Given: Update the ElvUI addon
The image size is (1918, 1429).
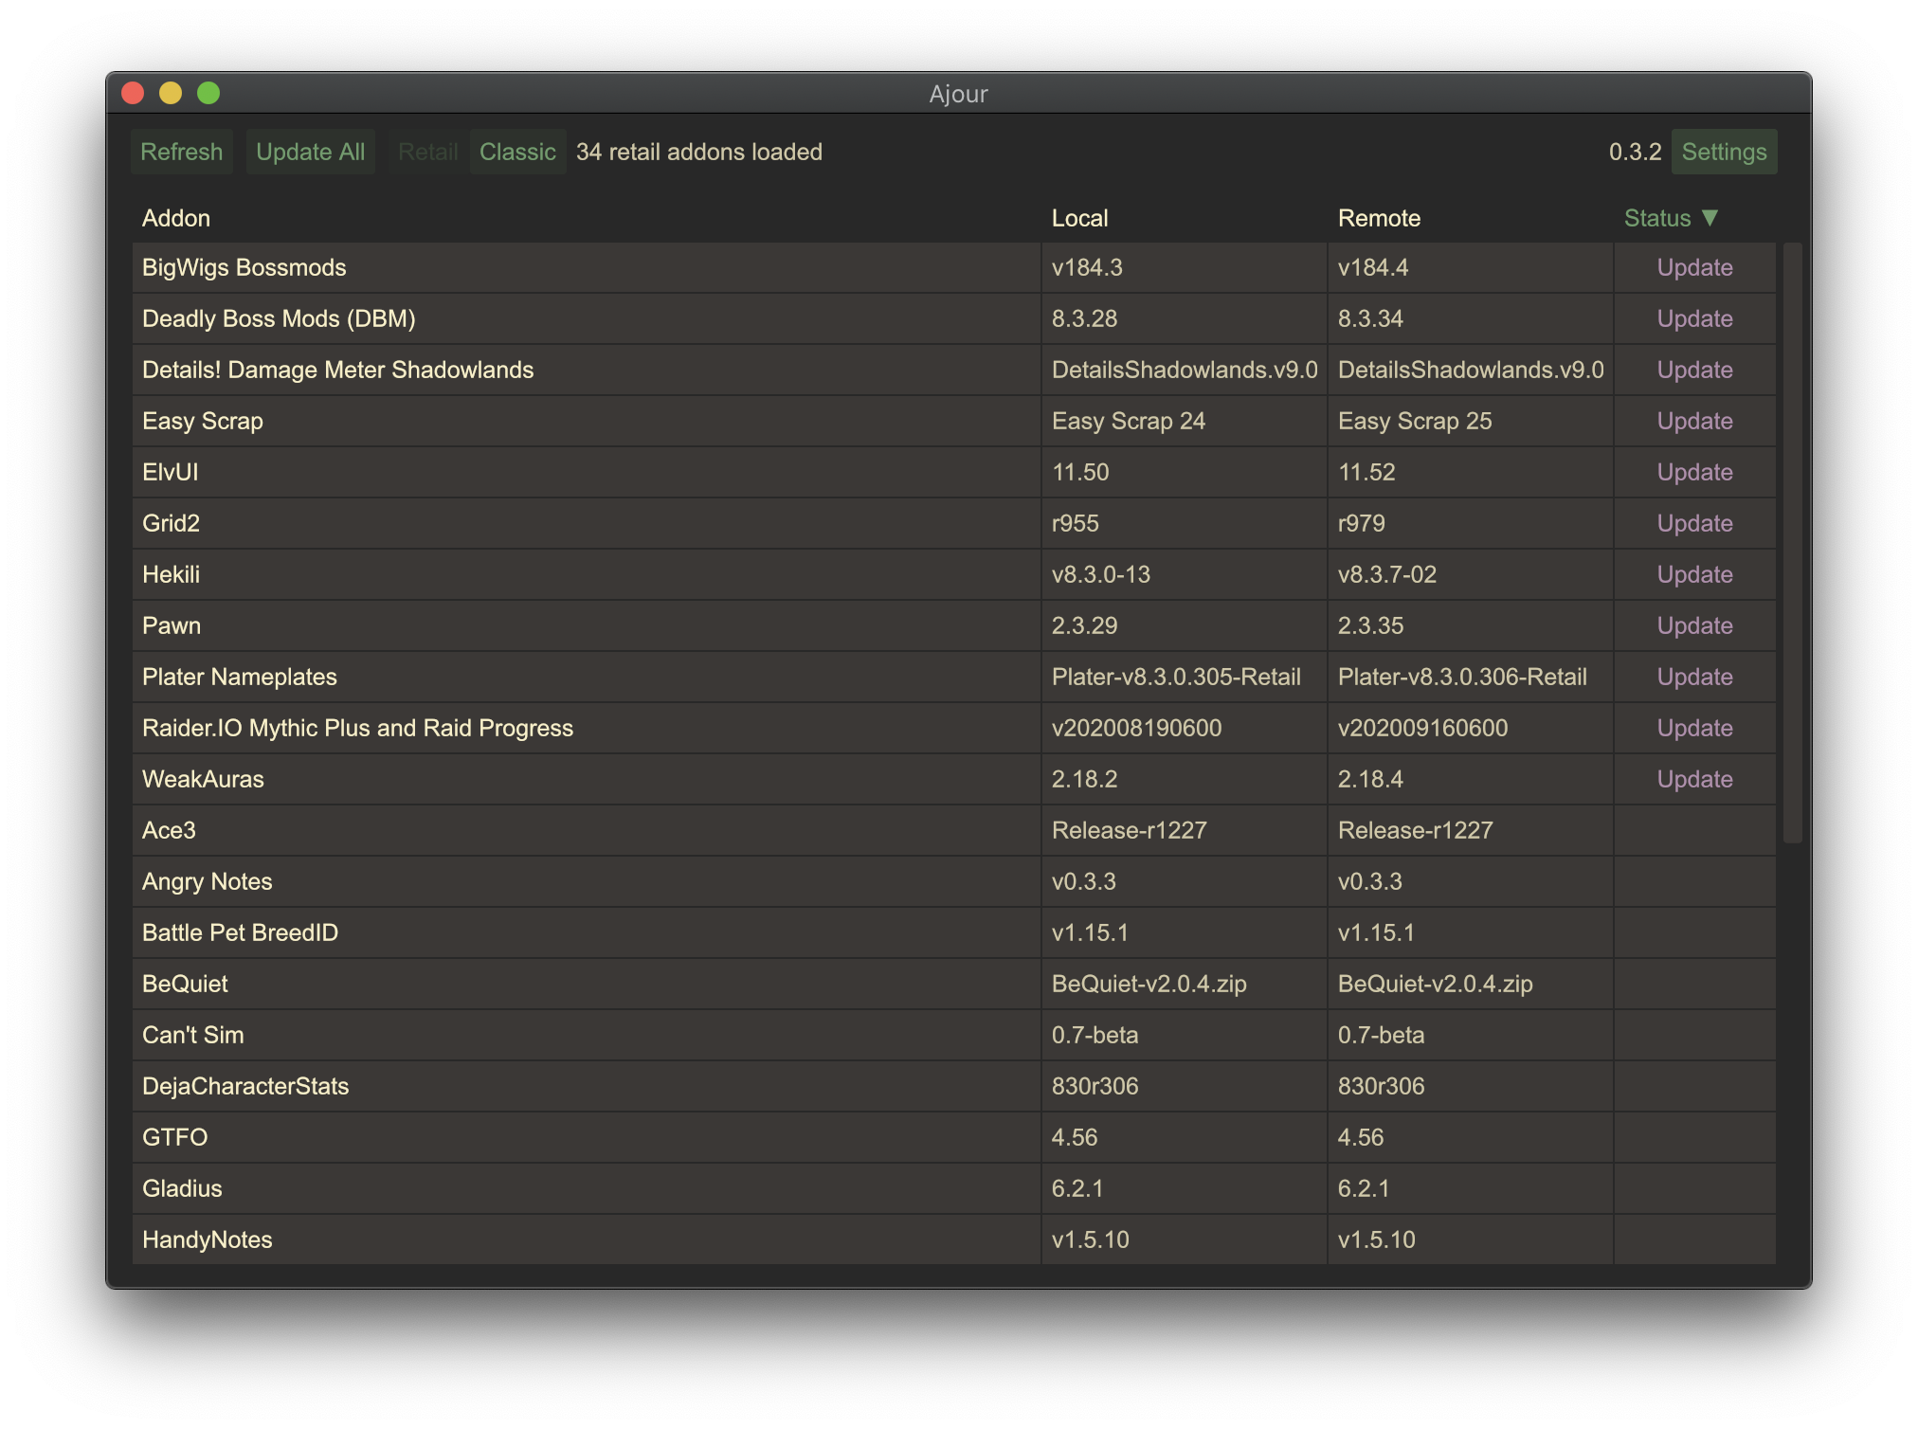Looking at the screenshot, I should point(1693,473).
